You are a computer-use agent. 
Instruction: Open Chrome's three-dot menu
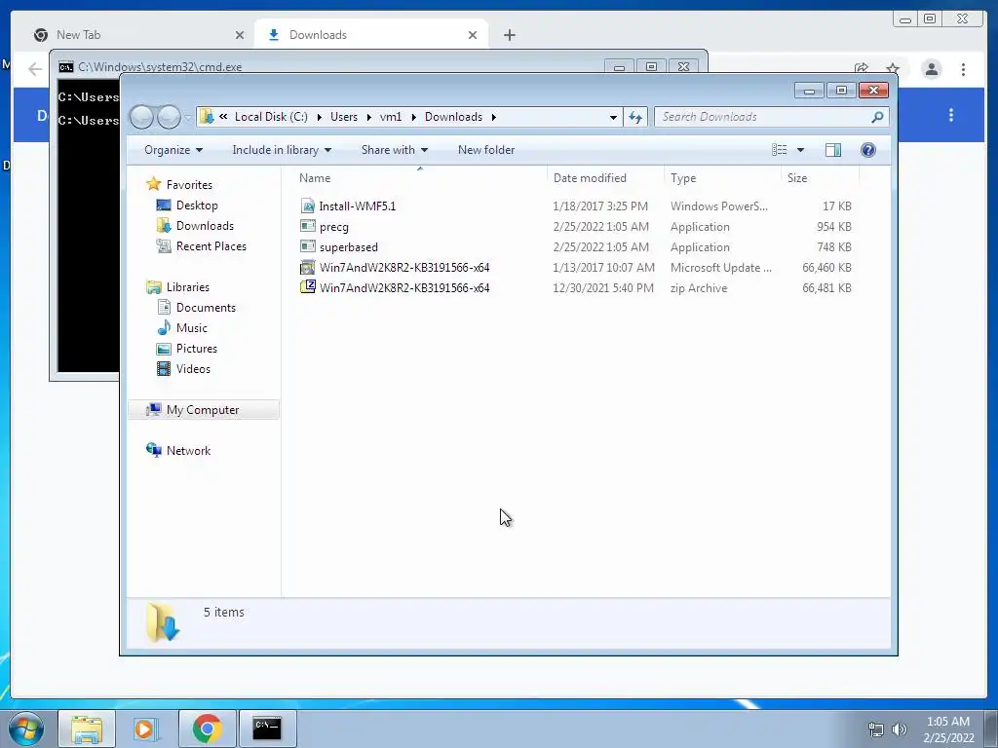(x=963, y=69)
